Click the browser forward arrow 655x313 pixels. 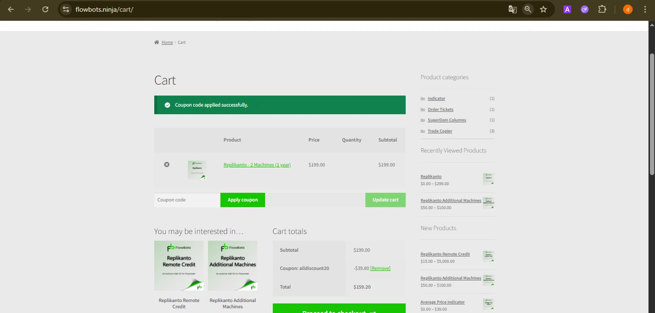(28, 9)
